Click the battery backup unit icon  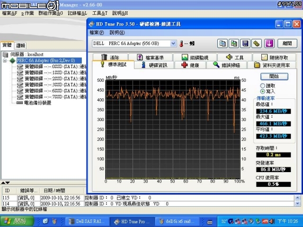pyautogui.click(x=20, y=103)
